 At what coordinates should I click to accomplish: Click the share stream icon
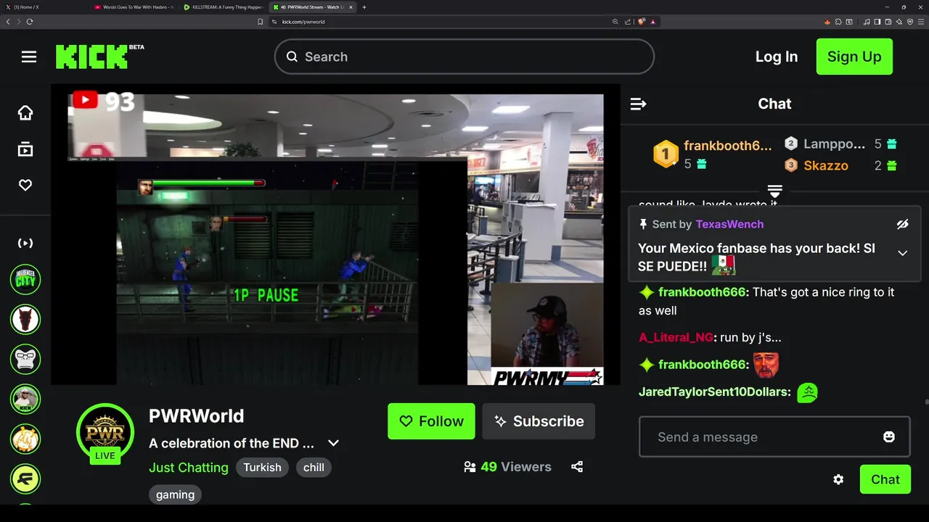(577, 467)
